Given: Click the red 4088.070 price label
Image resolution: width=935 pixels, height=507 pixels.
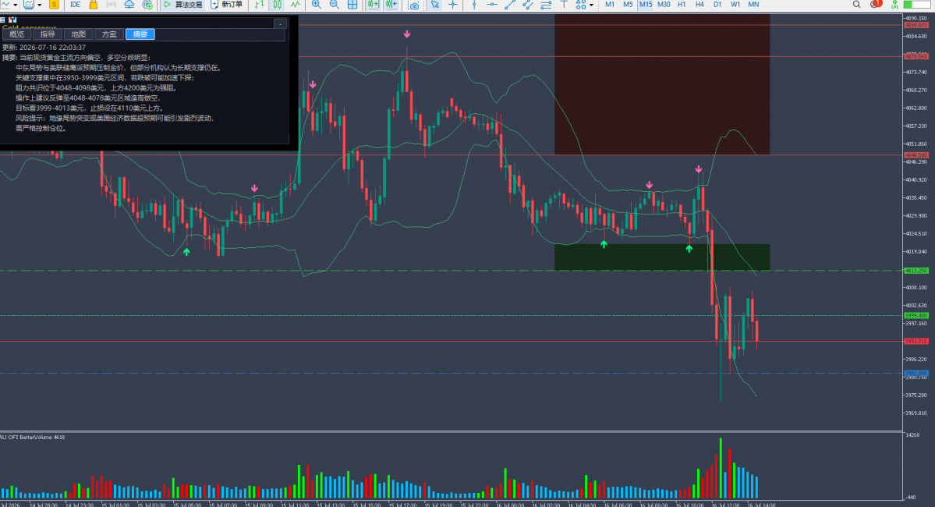Looking at the screenshot, I should [916, 25].
